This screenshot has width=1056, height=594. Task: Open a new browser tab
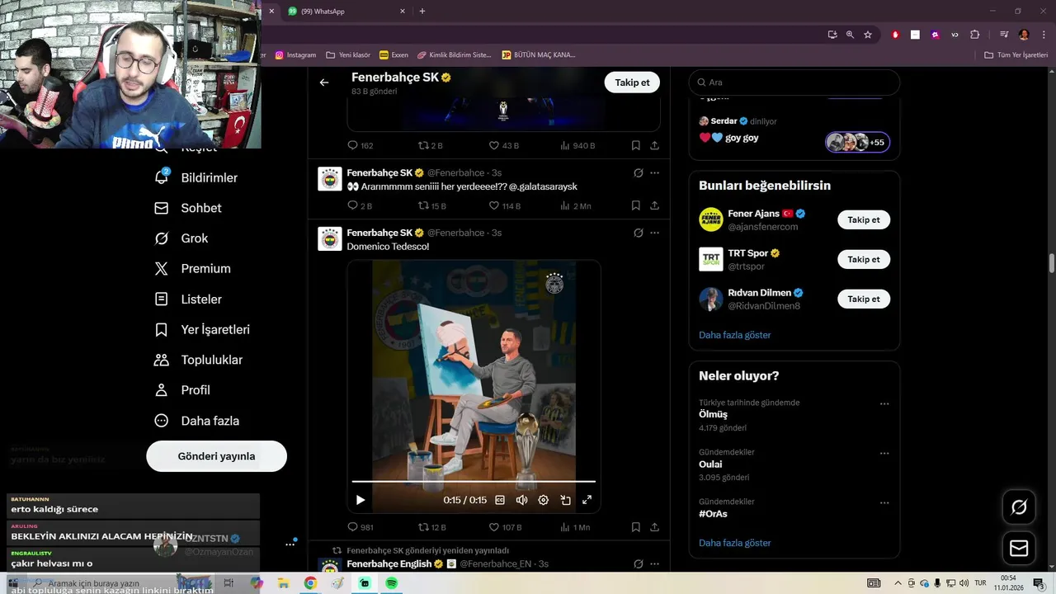tap(422, 12)
